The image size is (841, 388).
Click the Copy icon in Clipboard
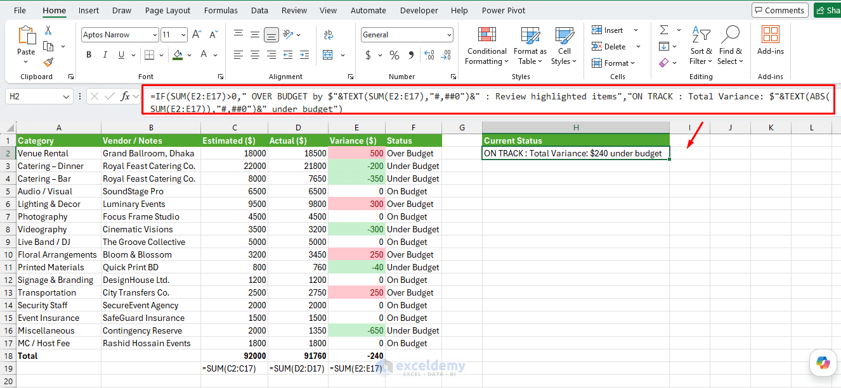tap(48, 46)
